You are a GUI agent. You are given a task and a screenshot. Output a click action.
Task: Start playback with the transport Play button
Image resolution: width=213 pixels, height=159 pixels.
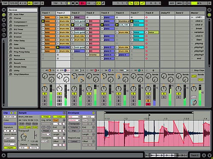(x=69, y=3)
